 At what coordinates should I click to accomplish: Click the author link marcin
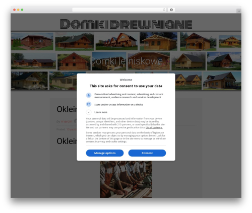67,121
